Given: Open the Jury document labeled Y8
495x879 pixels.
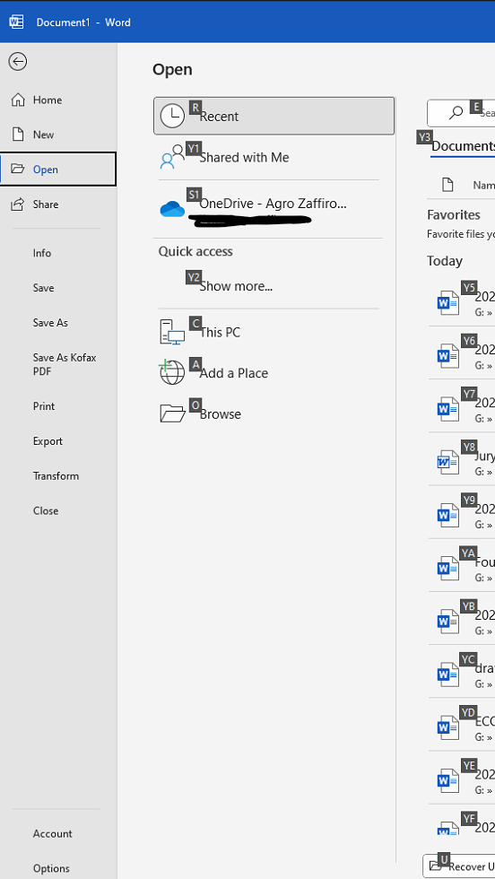Looking at the screenshot, I should point(462,462).
